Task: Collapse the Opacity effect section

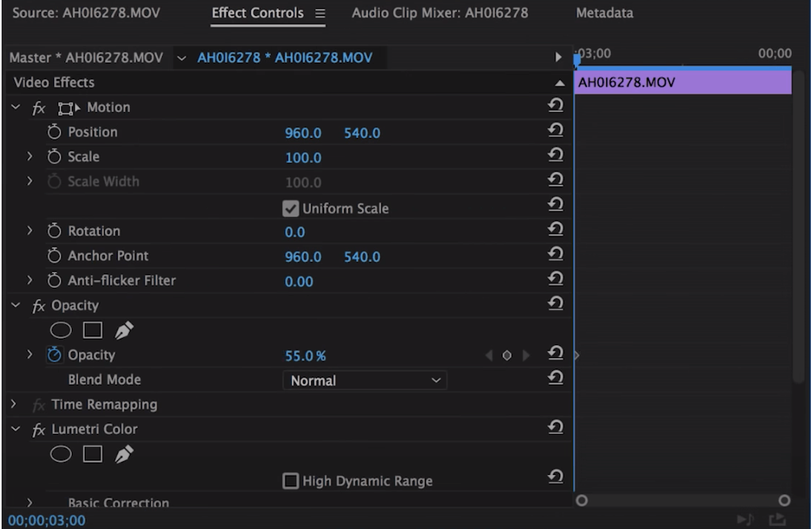Action: coord(15,305)
